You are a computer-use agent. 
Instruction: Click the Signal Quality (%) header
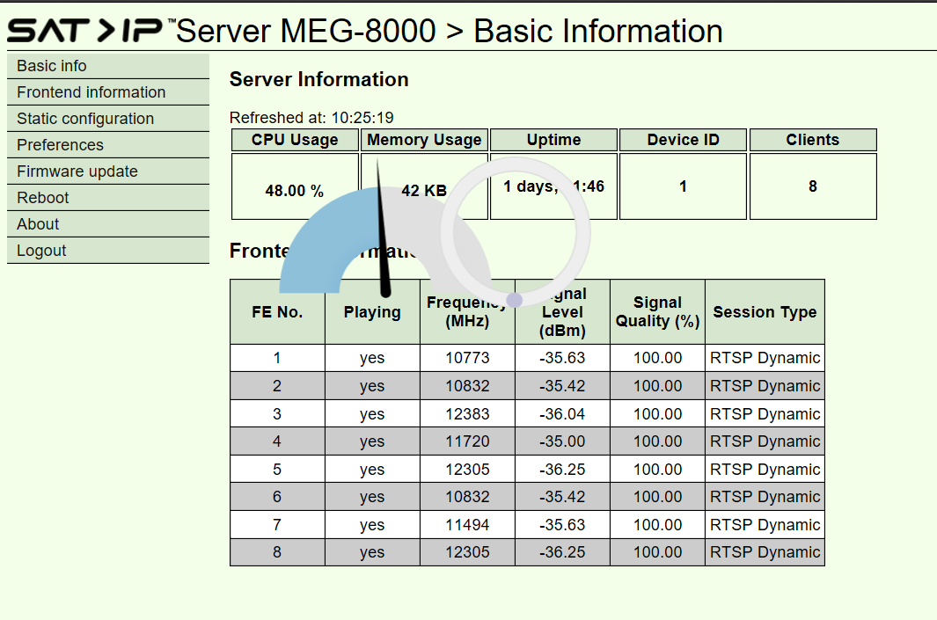(x=657, y=312)
